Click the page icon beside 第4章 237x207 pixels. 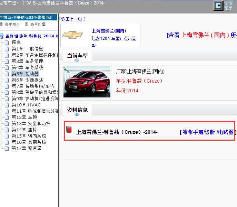[x=7, y=67]
